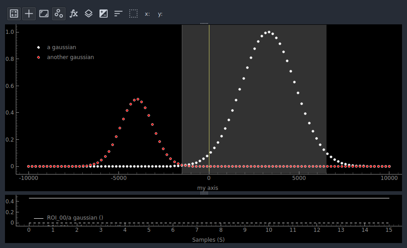Image resolution: width=407 pixels, height=248 pixels.
Task: Click the gray ROI shaded region
Action: tap(254, 99)
